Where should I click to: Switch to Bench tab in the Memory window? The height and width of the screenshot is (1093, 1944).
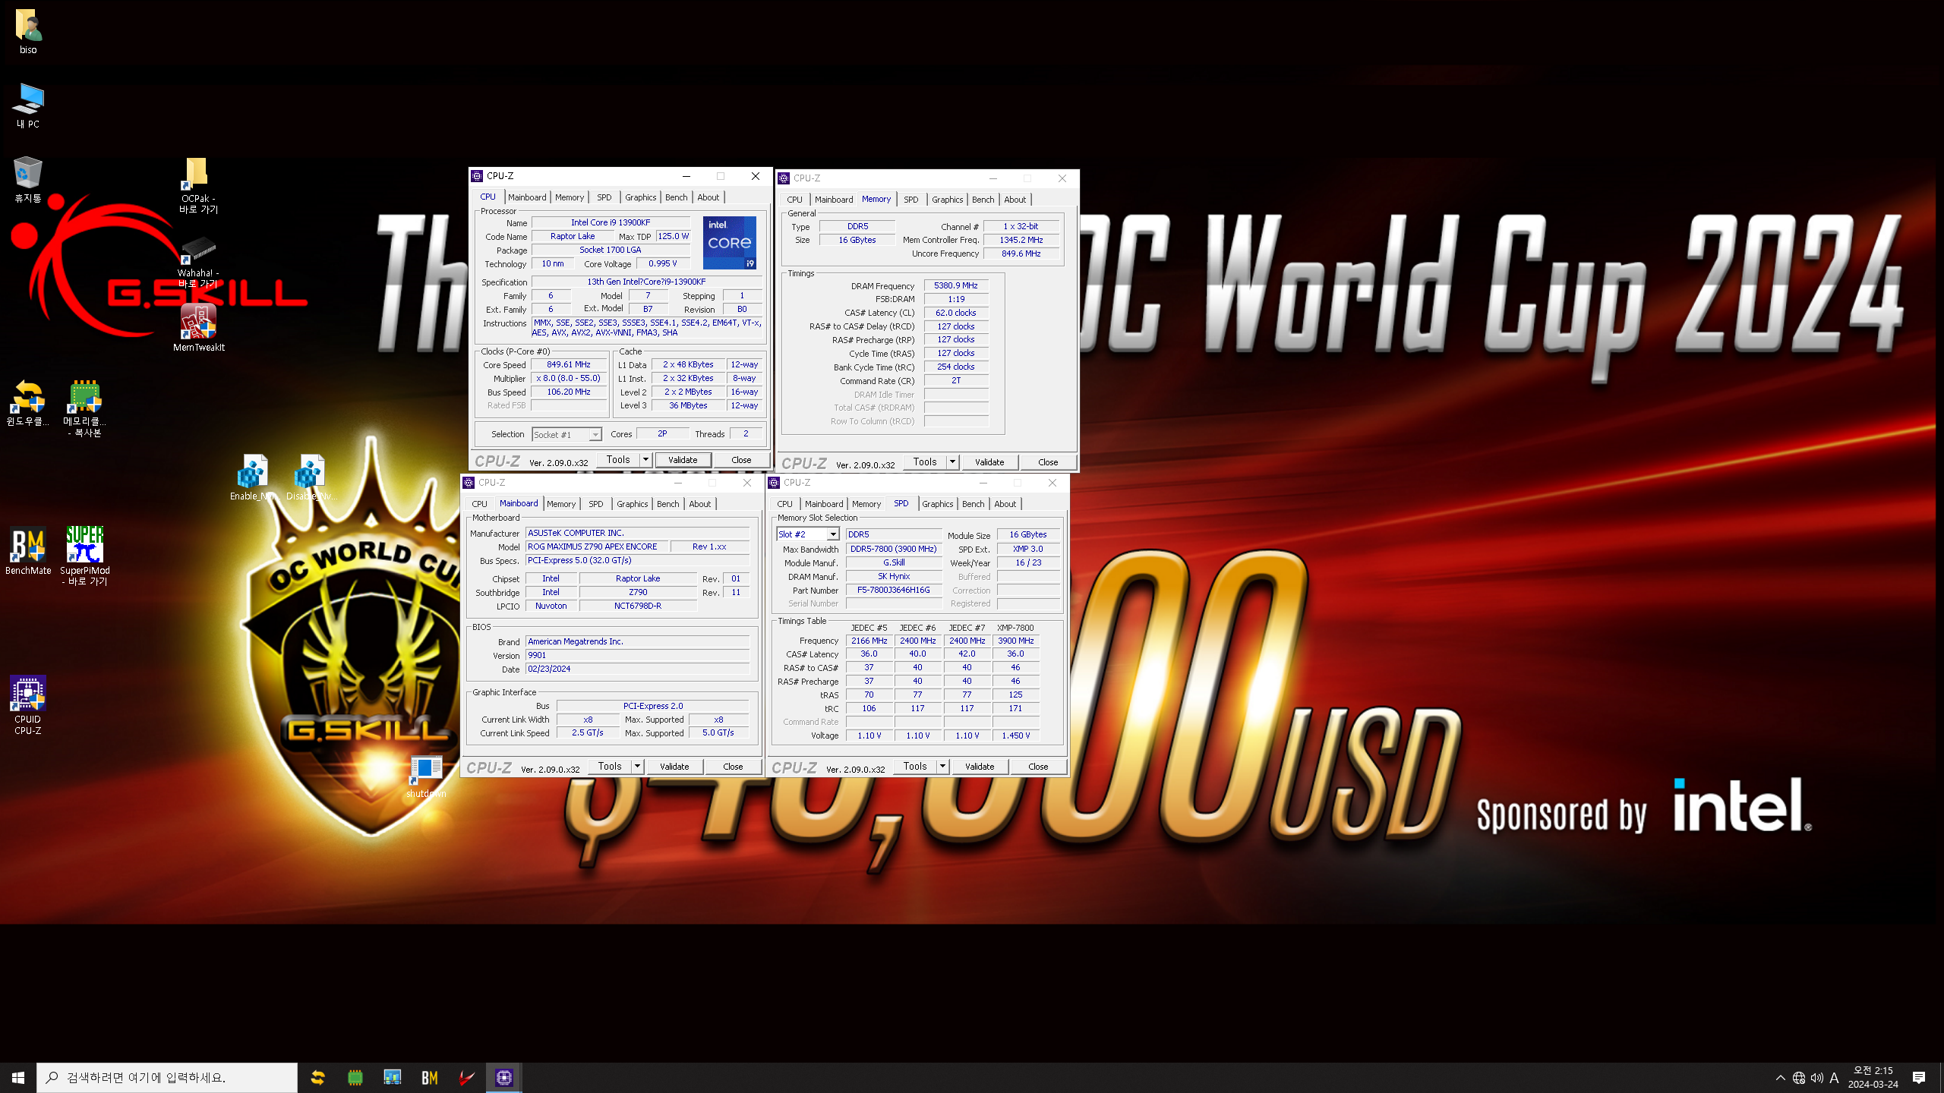(x=983, y=200)
